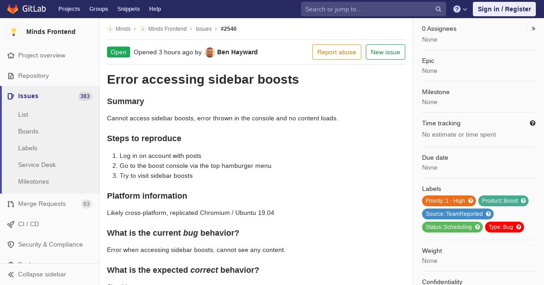Click the Steps to reproduce heading
544x285 pixels.
[144, 138]
